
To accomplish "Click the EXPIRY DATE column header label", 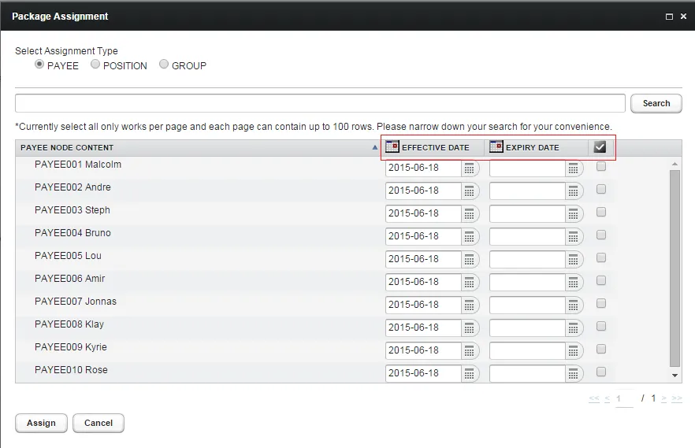I will click(533, 148).
